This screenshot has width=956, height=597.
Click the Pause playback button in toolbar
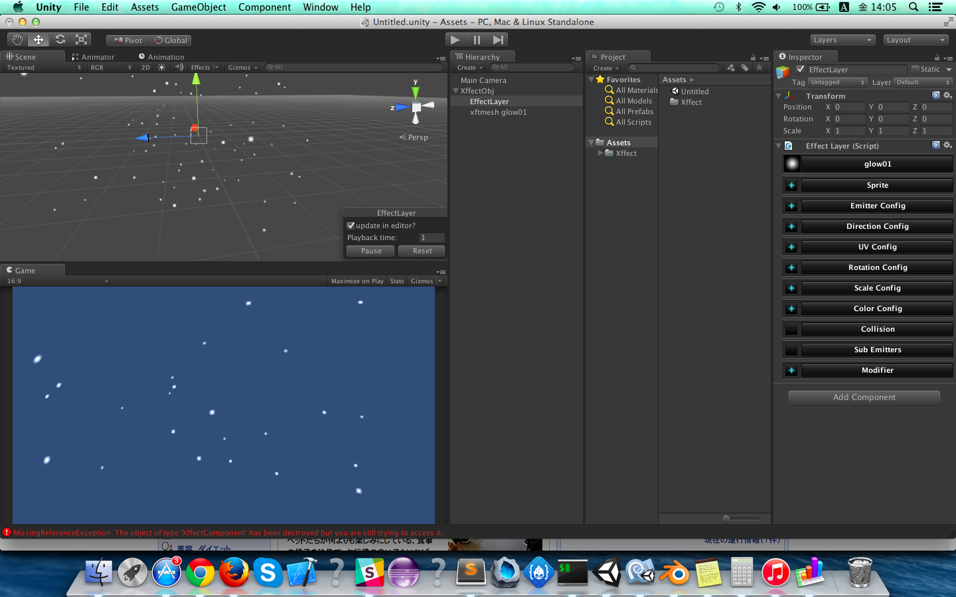pos(477,40)
